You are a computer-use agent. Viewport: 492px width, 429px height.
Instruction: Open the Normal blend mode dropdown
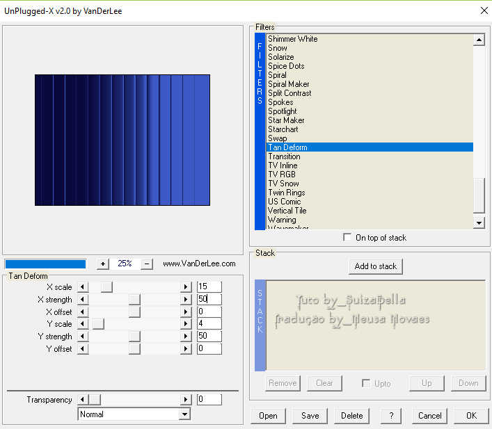point(185,414)
